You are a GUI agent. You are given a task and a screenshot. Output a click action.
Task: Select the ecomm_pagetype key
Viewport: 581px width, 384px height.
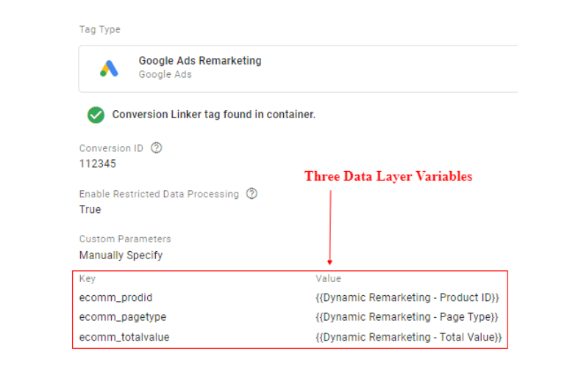coord(122,316)
